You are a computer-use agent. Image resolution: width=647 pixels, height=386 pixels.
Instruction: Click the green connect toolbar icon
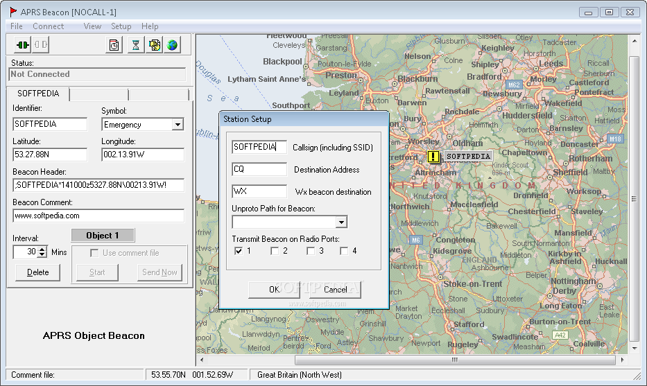coord(22,44)
